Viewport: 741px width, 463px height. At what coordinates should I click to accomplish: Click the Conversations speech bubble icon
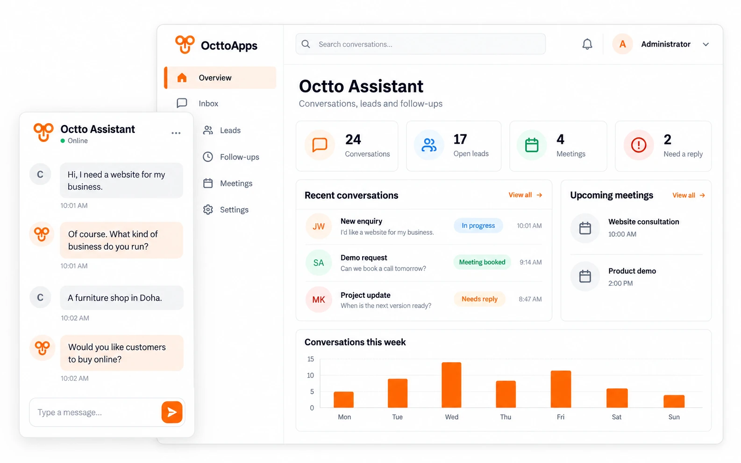[x=320, y=145]
